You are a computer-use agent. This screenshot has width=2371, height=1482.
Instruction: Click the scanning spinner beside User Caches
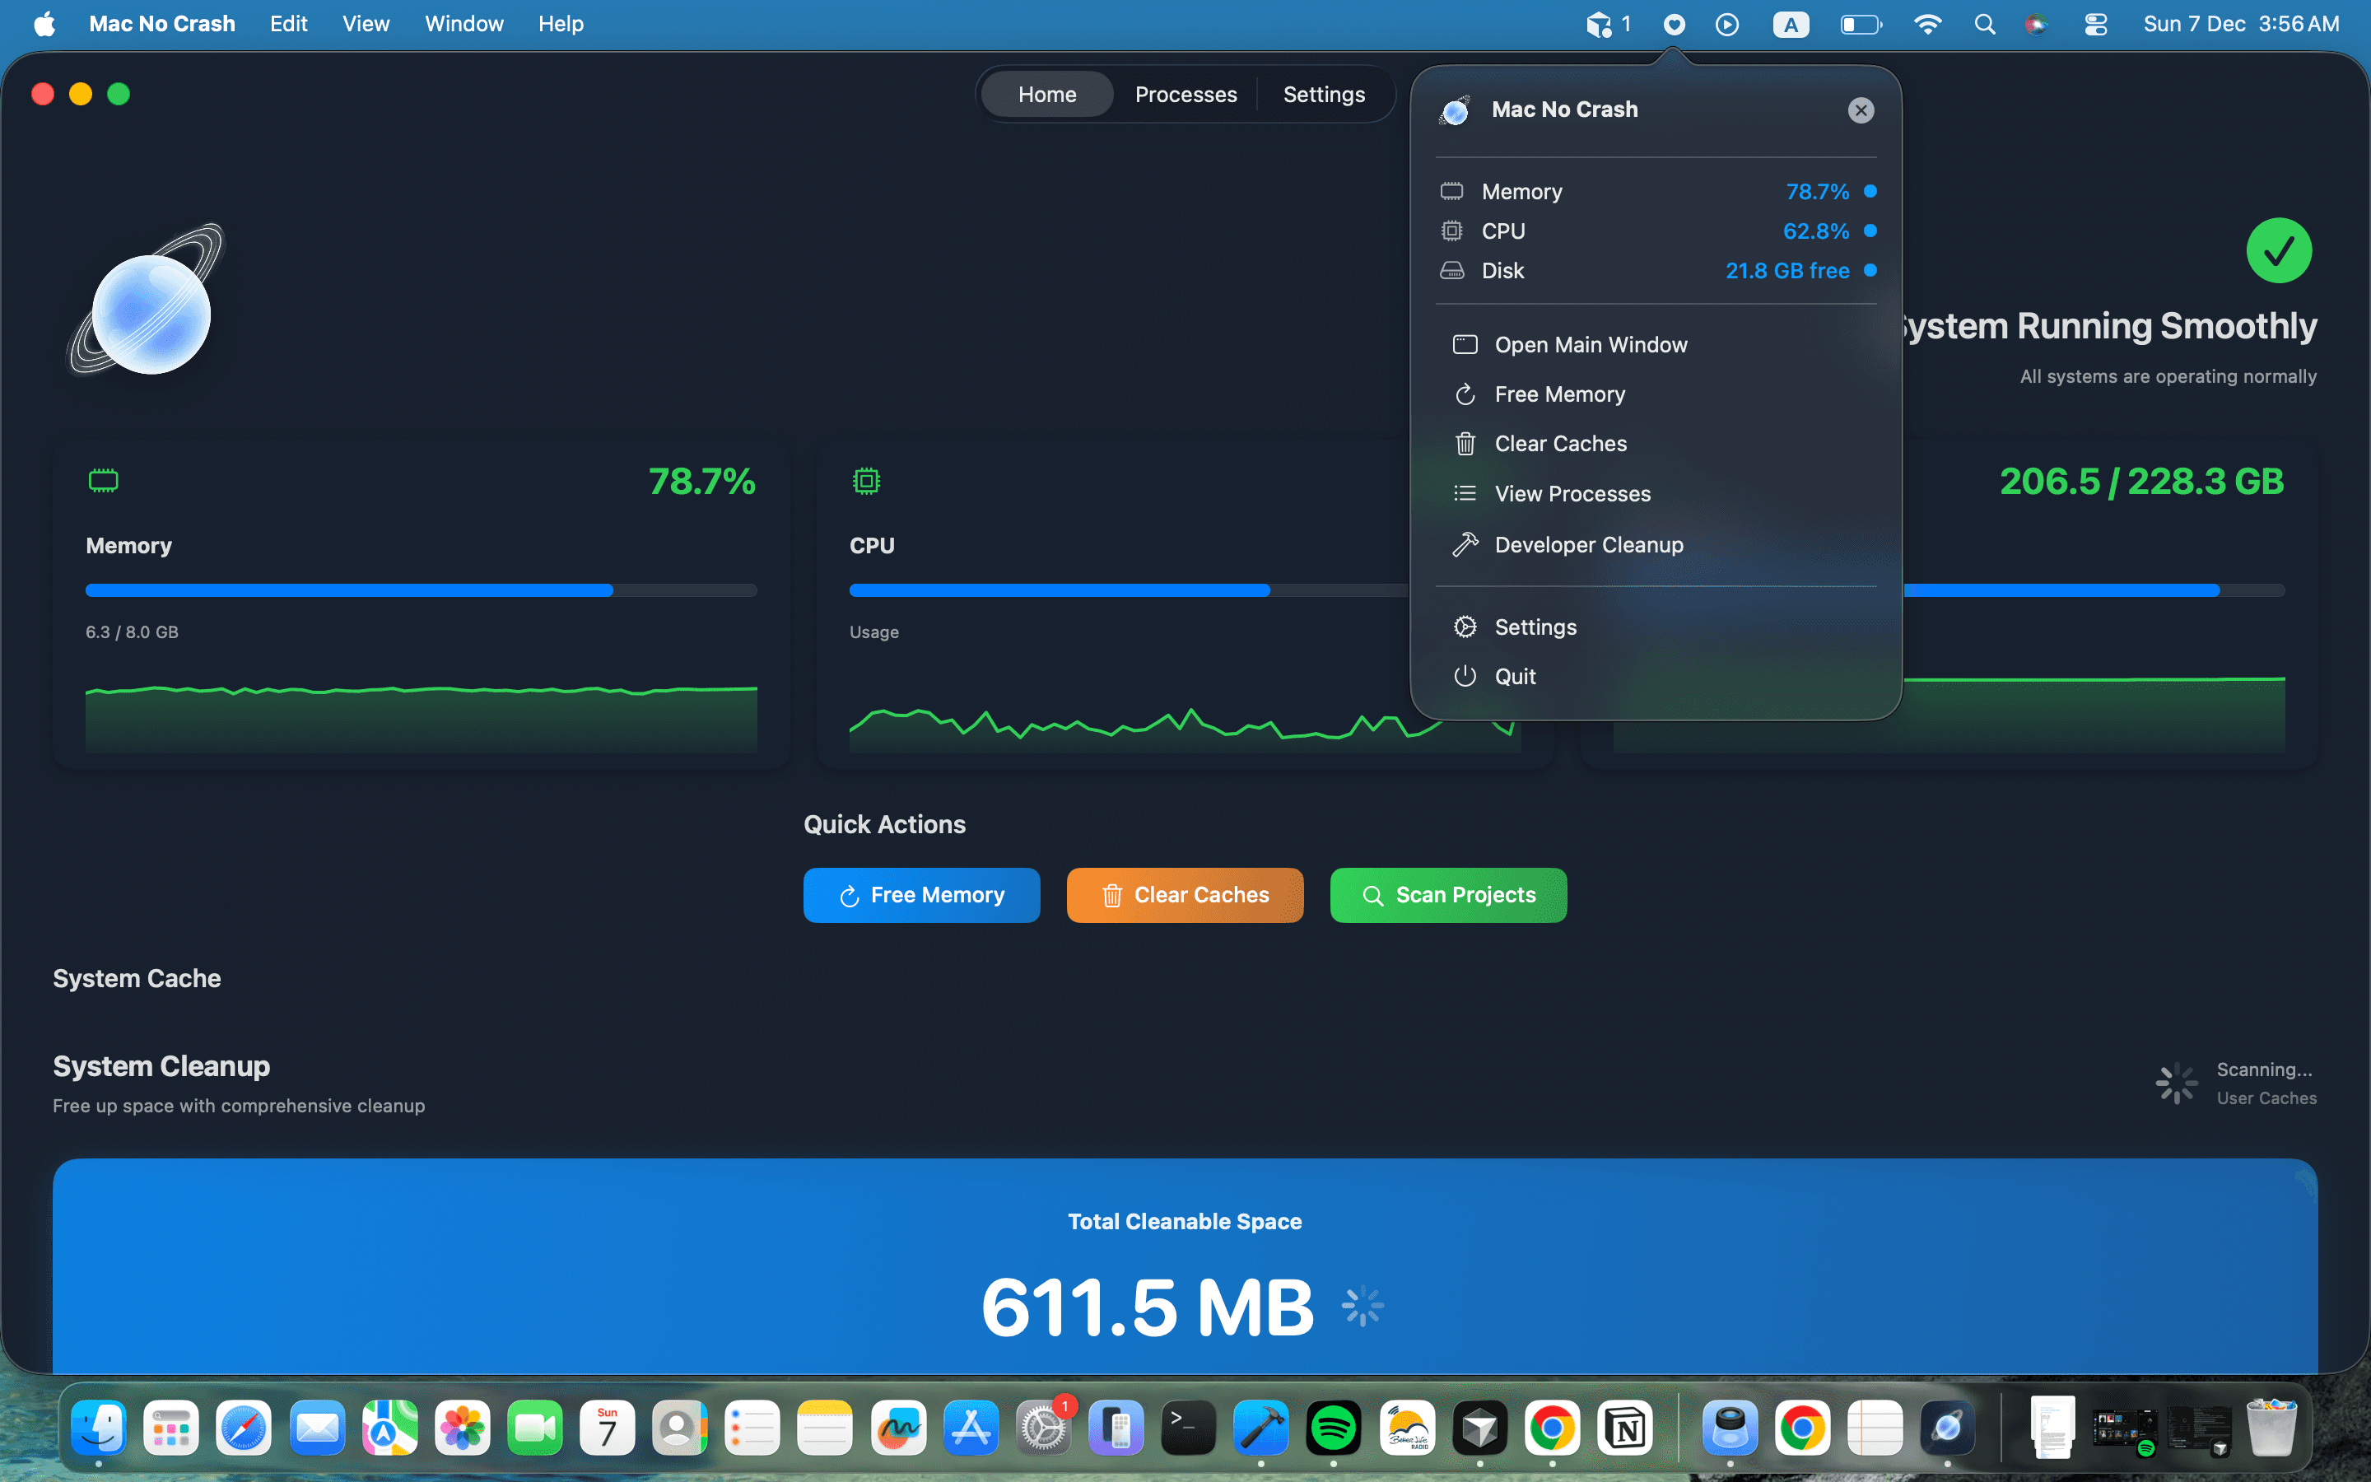tap(2177, 1083)
